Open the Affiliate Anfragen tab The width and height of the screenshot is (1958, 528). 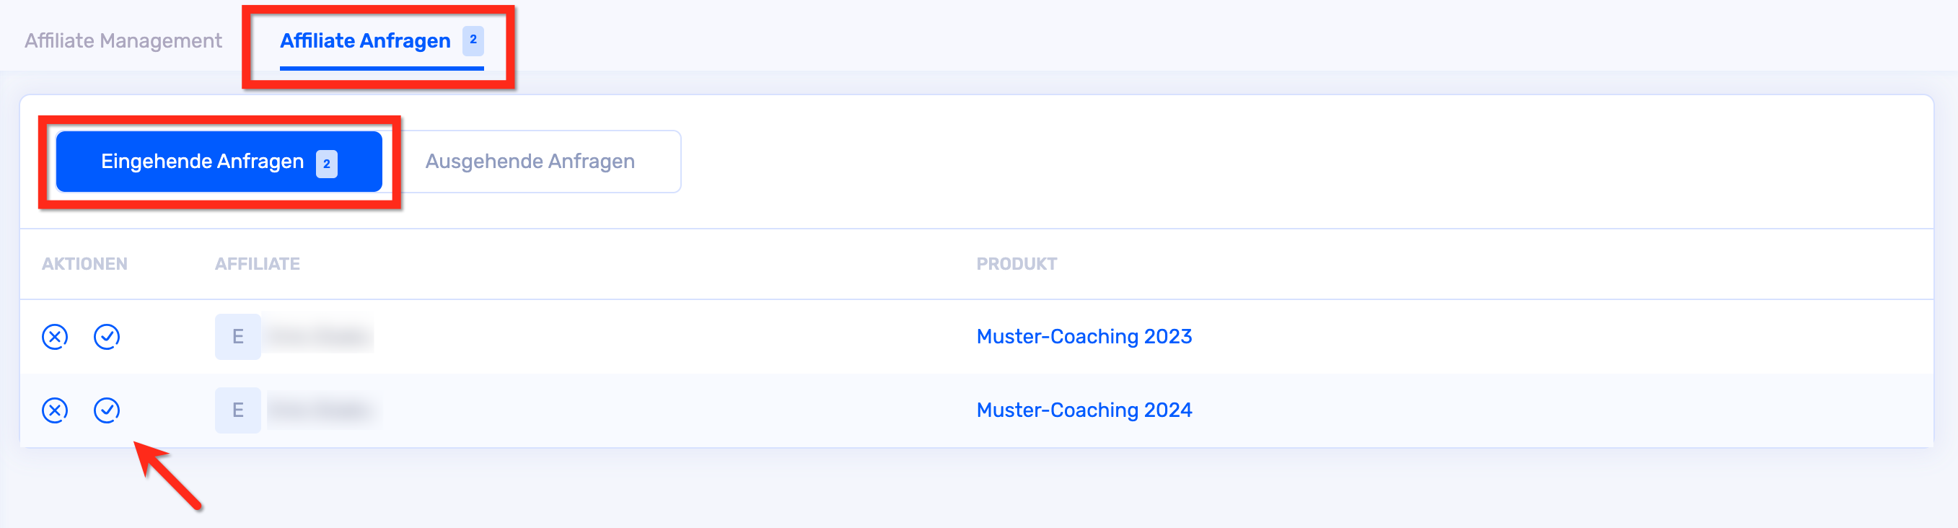coord(365,41)
